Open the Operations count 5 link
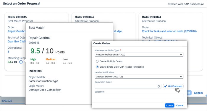 (x=9, y=52)
